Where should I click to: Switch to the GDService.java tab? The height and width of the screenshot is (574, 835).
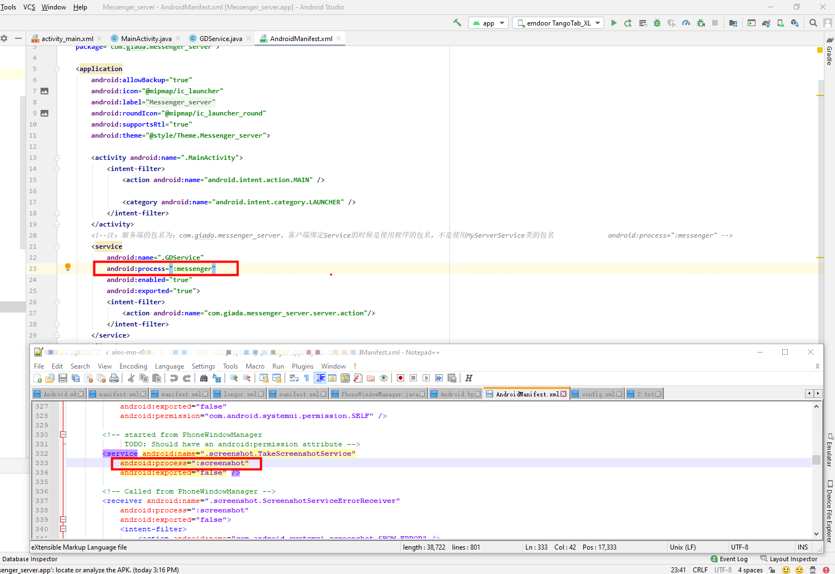[221, 38]
